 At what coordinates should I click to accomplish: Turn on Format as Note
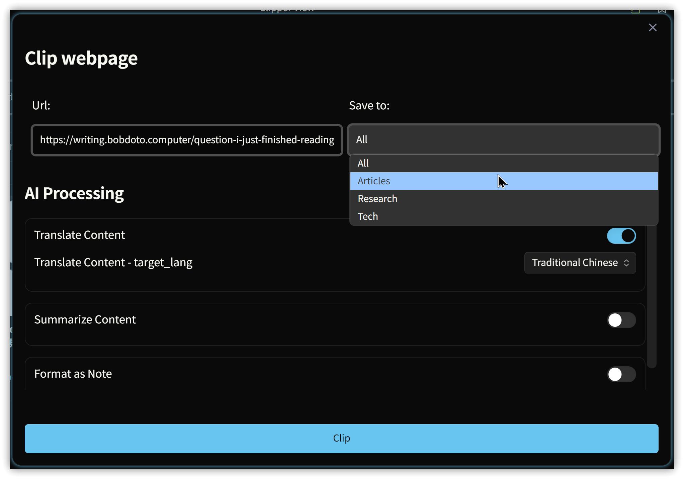621,374
